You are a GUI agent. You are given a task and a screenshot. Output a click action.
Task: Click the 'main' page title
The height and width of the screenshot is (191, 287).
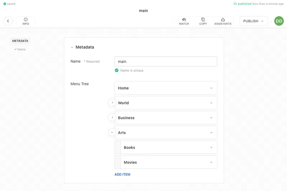[x=143, y=11]
